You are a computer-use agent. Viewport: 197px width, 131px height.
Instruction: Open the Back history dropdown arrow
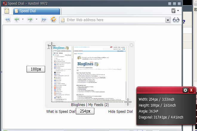tap(23, 19)
